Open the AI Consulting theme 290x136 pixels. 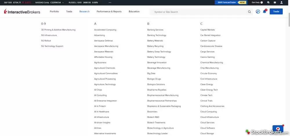[x=100, y=95]
